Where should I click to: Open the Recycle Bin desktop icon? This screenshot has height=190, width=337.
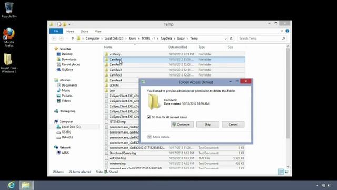(x=8, y=9)
